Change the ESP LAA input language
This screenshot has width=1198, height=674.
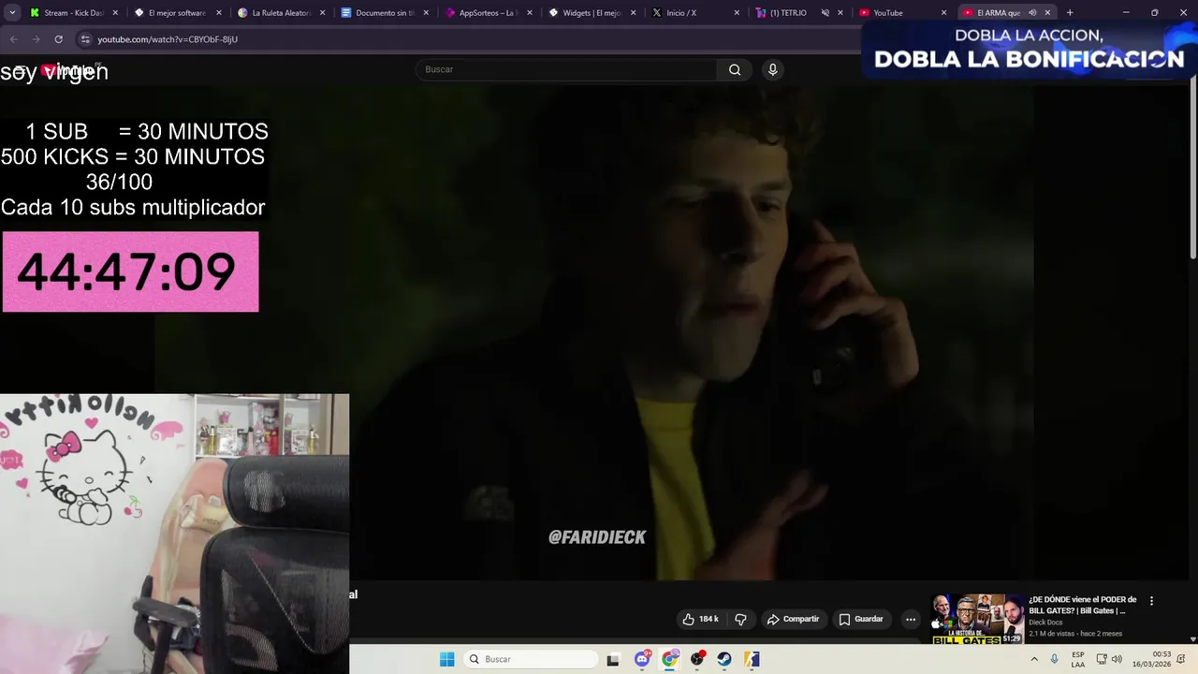[1078, 659]
